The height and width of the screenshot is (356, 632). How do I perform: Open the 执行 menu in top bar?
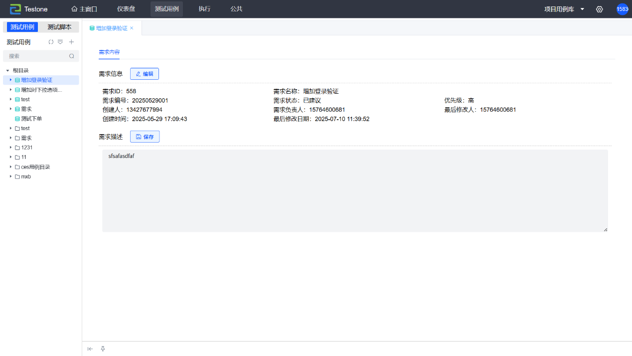[x=204, y=9]
